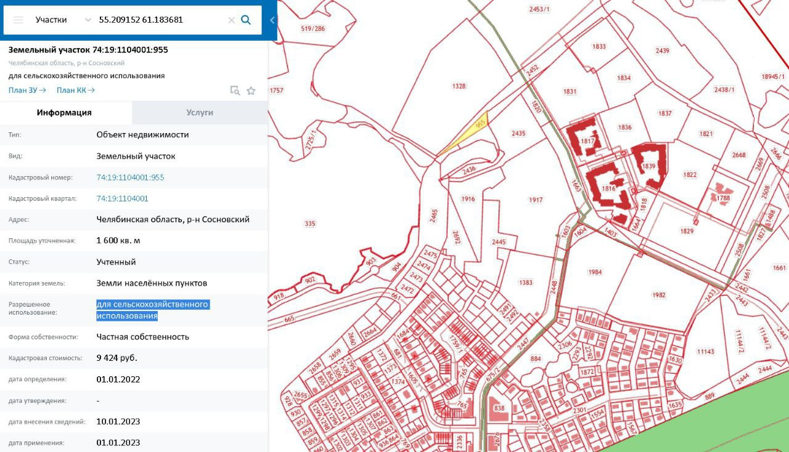Select parcel 1984 on the map

[595, 272]
